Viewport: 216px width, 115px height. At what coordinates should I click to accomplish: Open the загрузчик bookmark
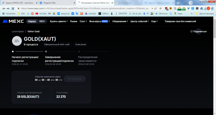click(64, 13)
